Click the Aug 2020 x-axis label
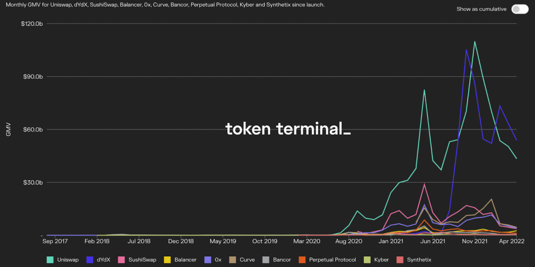The height and width of the screenshot is (267, 535). [x=348, y=241]
